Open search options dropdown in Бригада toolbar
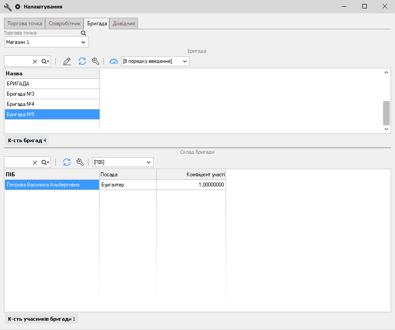395x330 pixels. 46,62
